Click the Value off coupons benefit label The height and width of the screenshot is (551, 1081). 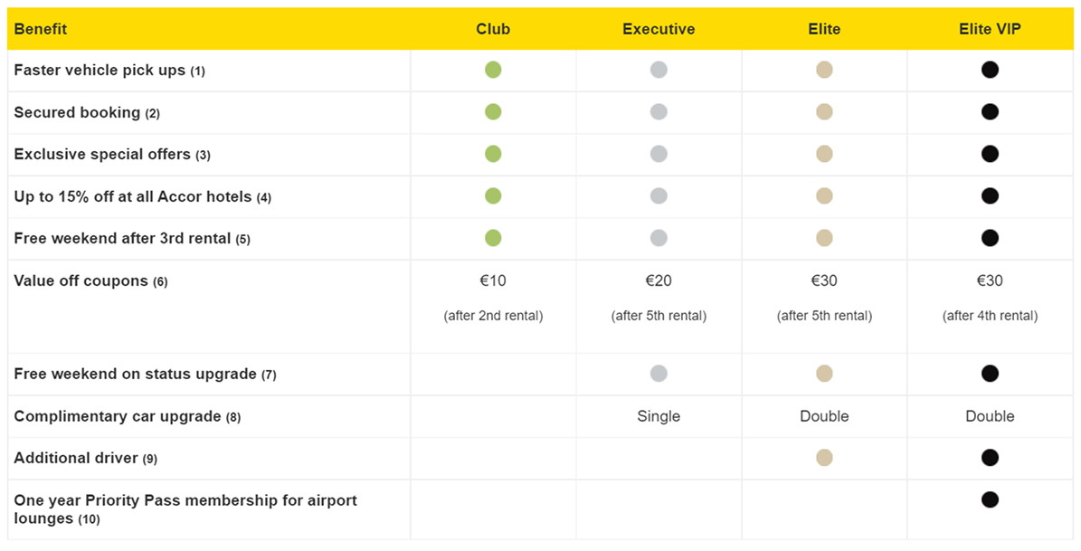[81, 280]
